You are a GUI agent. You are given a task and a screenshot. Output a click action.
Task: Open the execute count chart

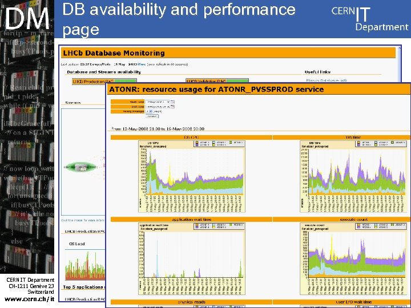pos(353,259)
